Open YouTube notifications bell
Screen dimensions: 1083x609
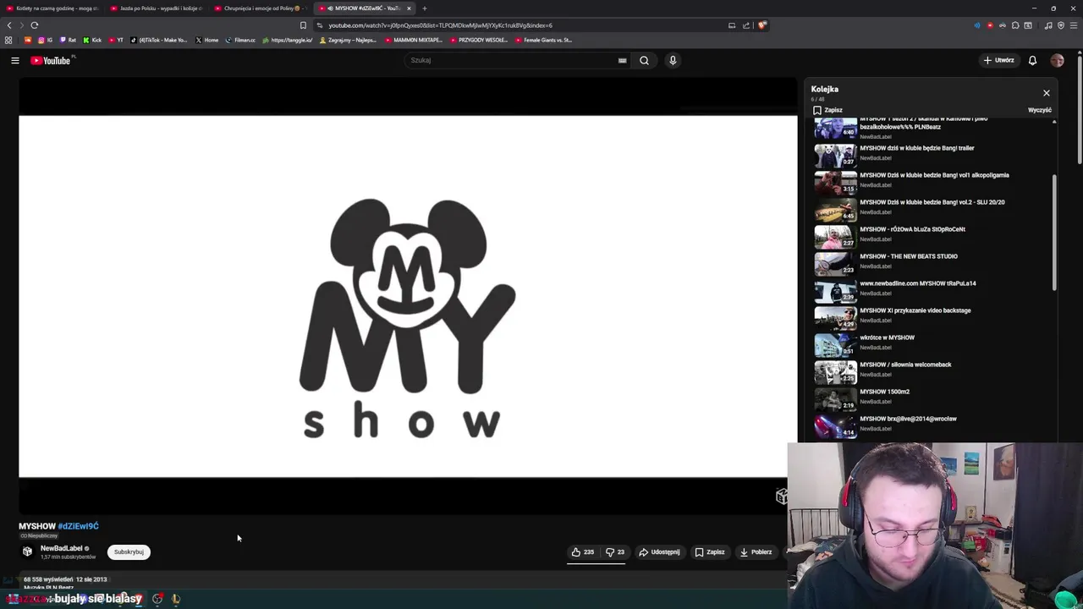coord(1032,60)
